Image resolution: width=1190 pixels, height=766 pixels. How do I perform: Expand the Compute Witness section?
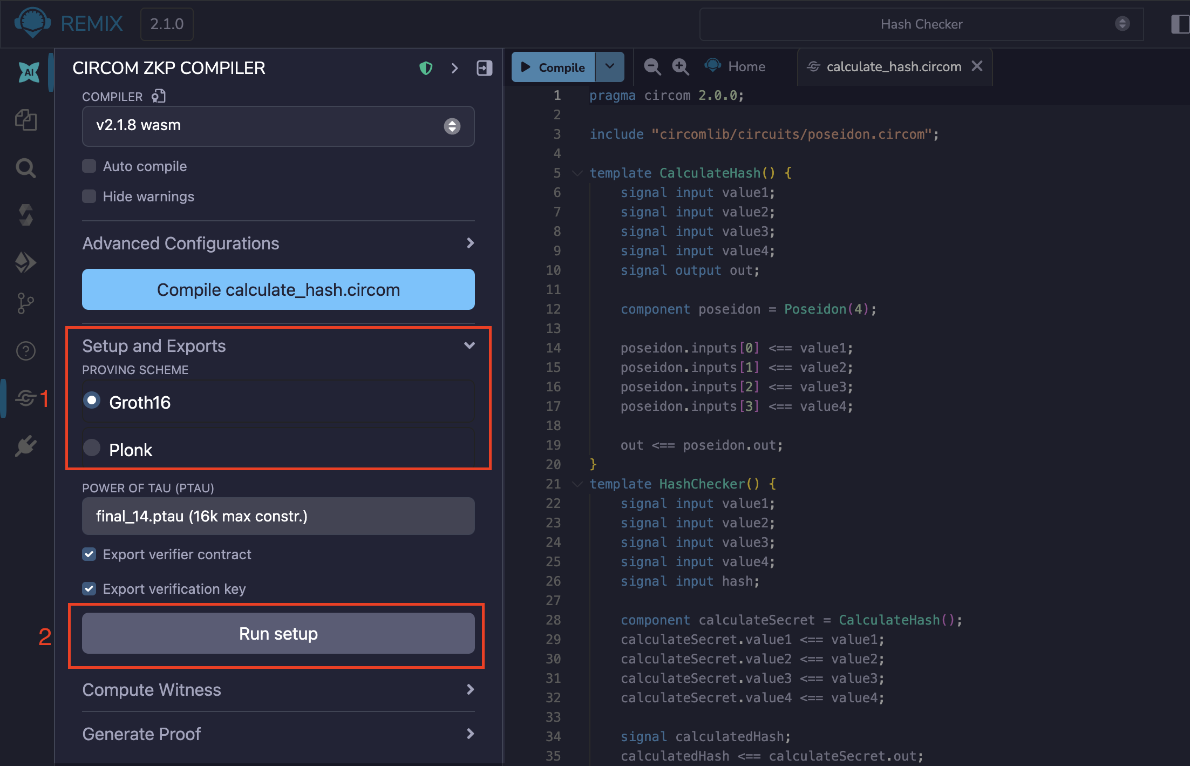[278, 690]
